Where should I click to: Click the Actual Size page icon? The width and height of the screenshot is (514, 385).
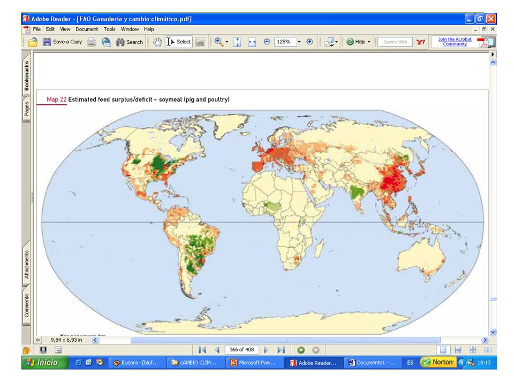(x=237, y=42)
